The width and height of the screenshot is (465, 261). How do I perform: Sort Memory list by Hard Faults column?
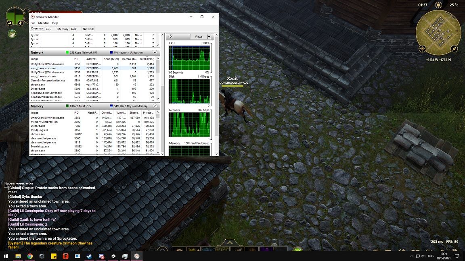92,113
